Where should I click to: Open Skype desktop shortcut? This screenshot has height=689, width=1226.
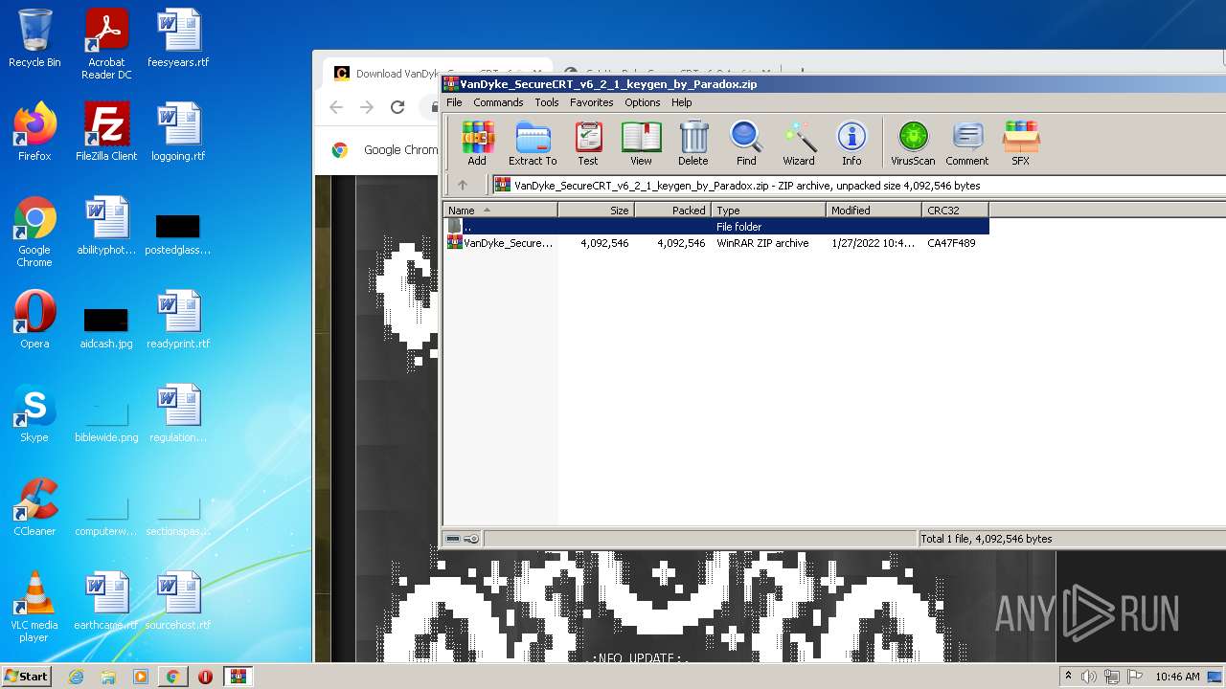coord(34,413)
